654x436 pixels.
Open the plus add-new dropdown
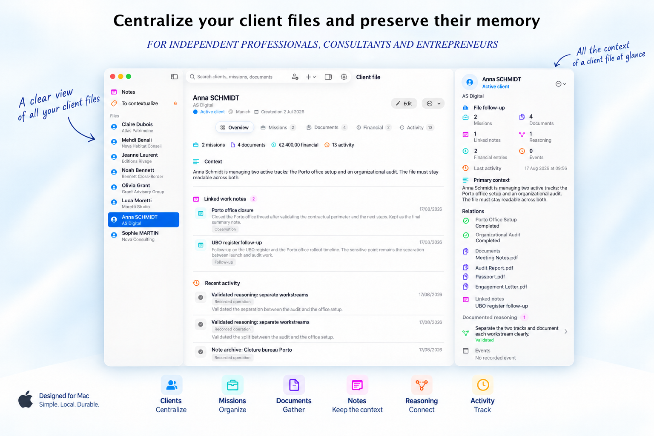(x=311, y=77)
